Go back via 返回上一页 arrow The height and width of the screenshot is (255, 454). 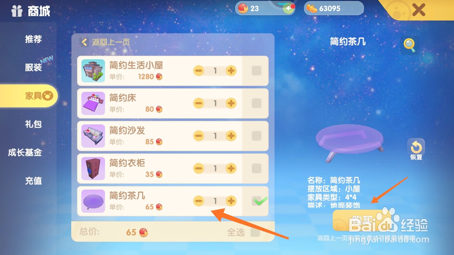click(x=84, y=42)
